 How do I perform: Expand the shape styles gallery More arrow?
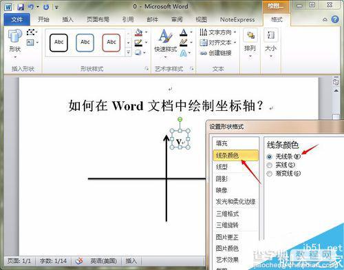(x=129, y=52)
